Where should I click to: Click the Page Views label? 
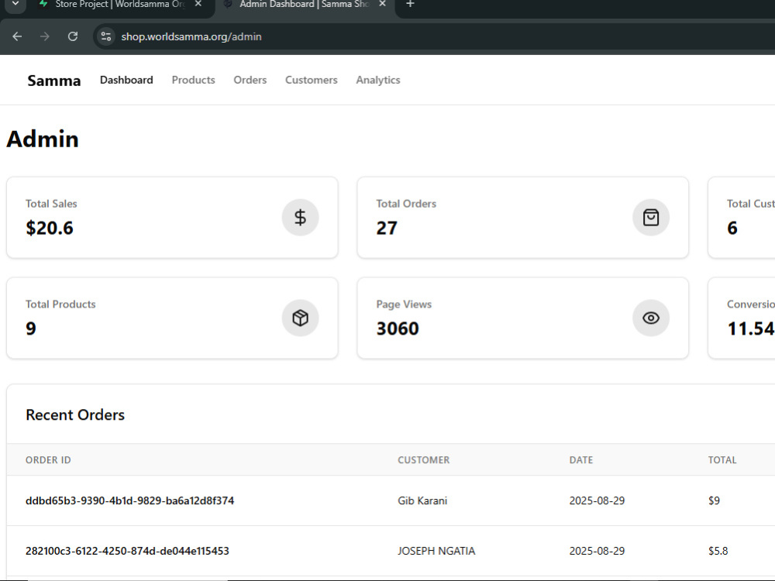tap(404, 304)
